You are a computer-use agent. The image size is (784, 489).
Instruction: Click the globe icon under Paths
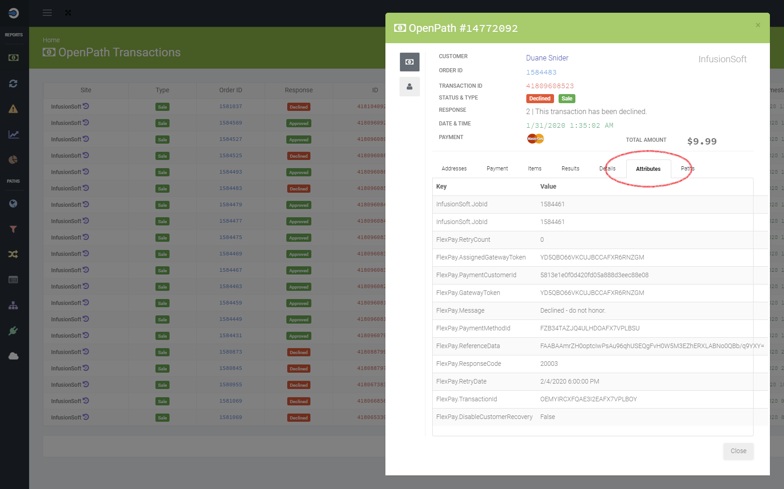click(x=13, y=204)
